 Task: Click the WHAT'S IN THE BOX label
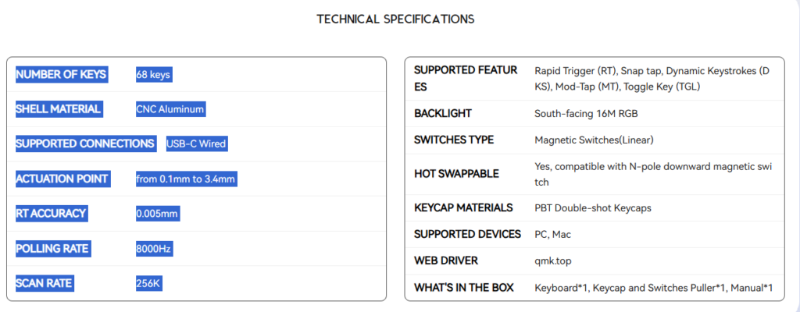click(x=464, y=288)
